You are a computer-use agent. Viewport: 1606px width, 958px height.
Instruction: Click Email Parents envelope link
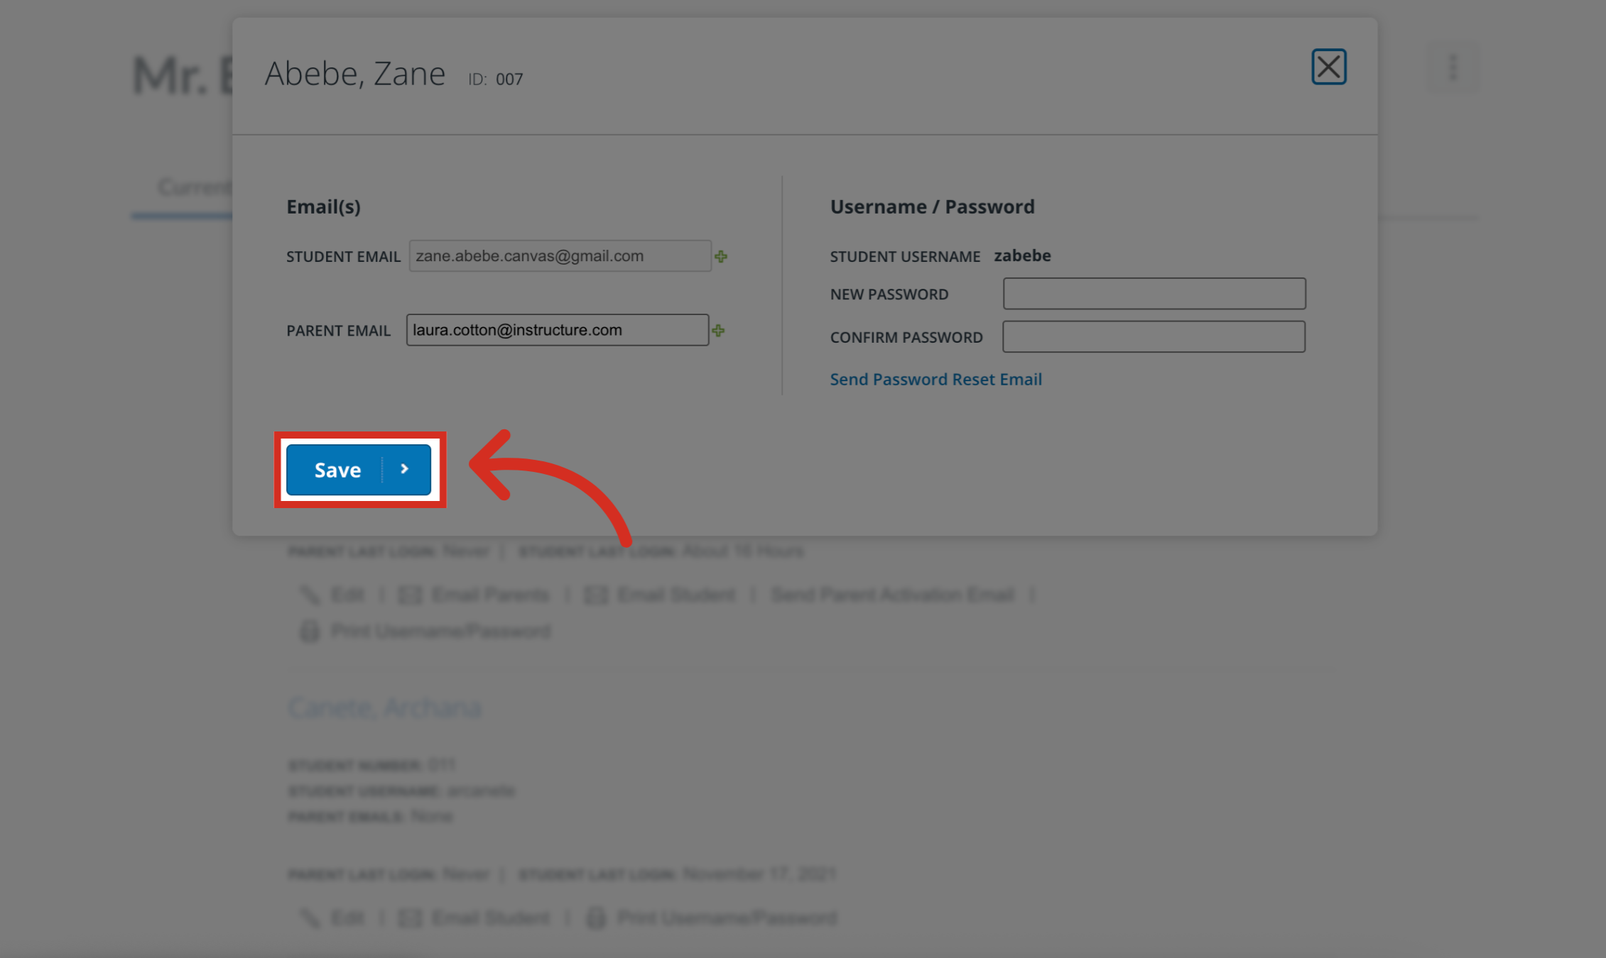(474, 595)
